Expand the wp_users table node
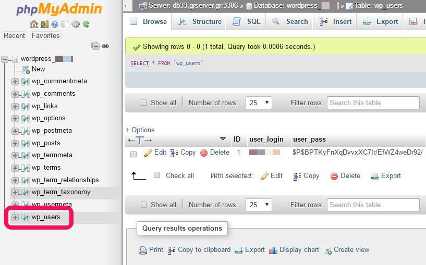The width and height of the screenshot is (426, 265). pos(15,218)
